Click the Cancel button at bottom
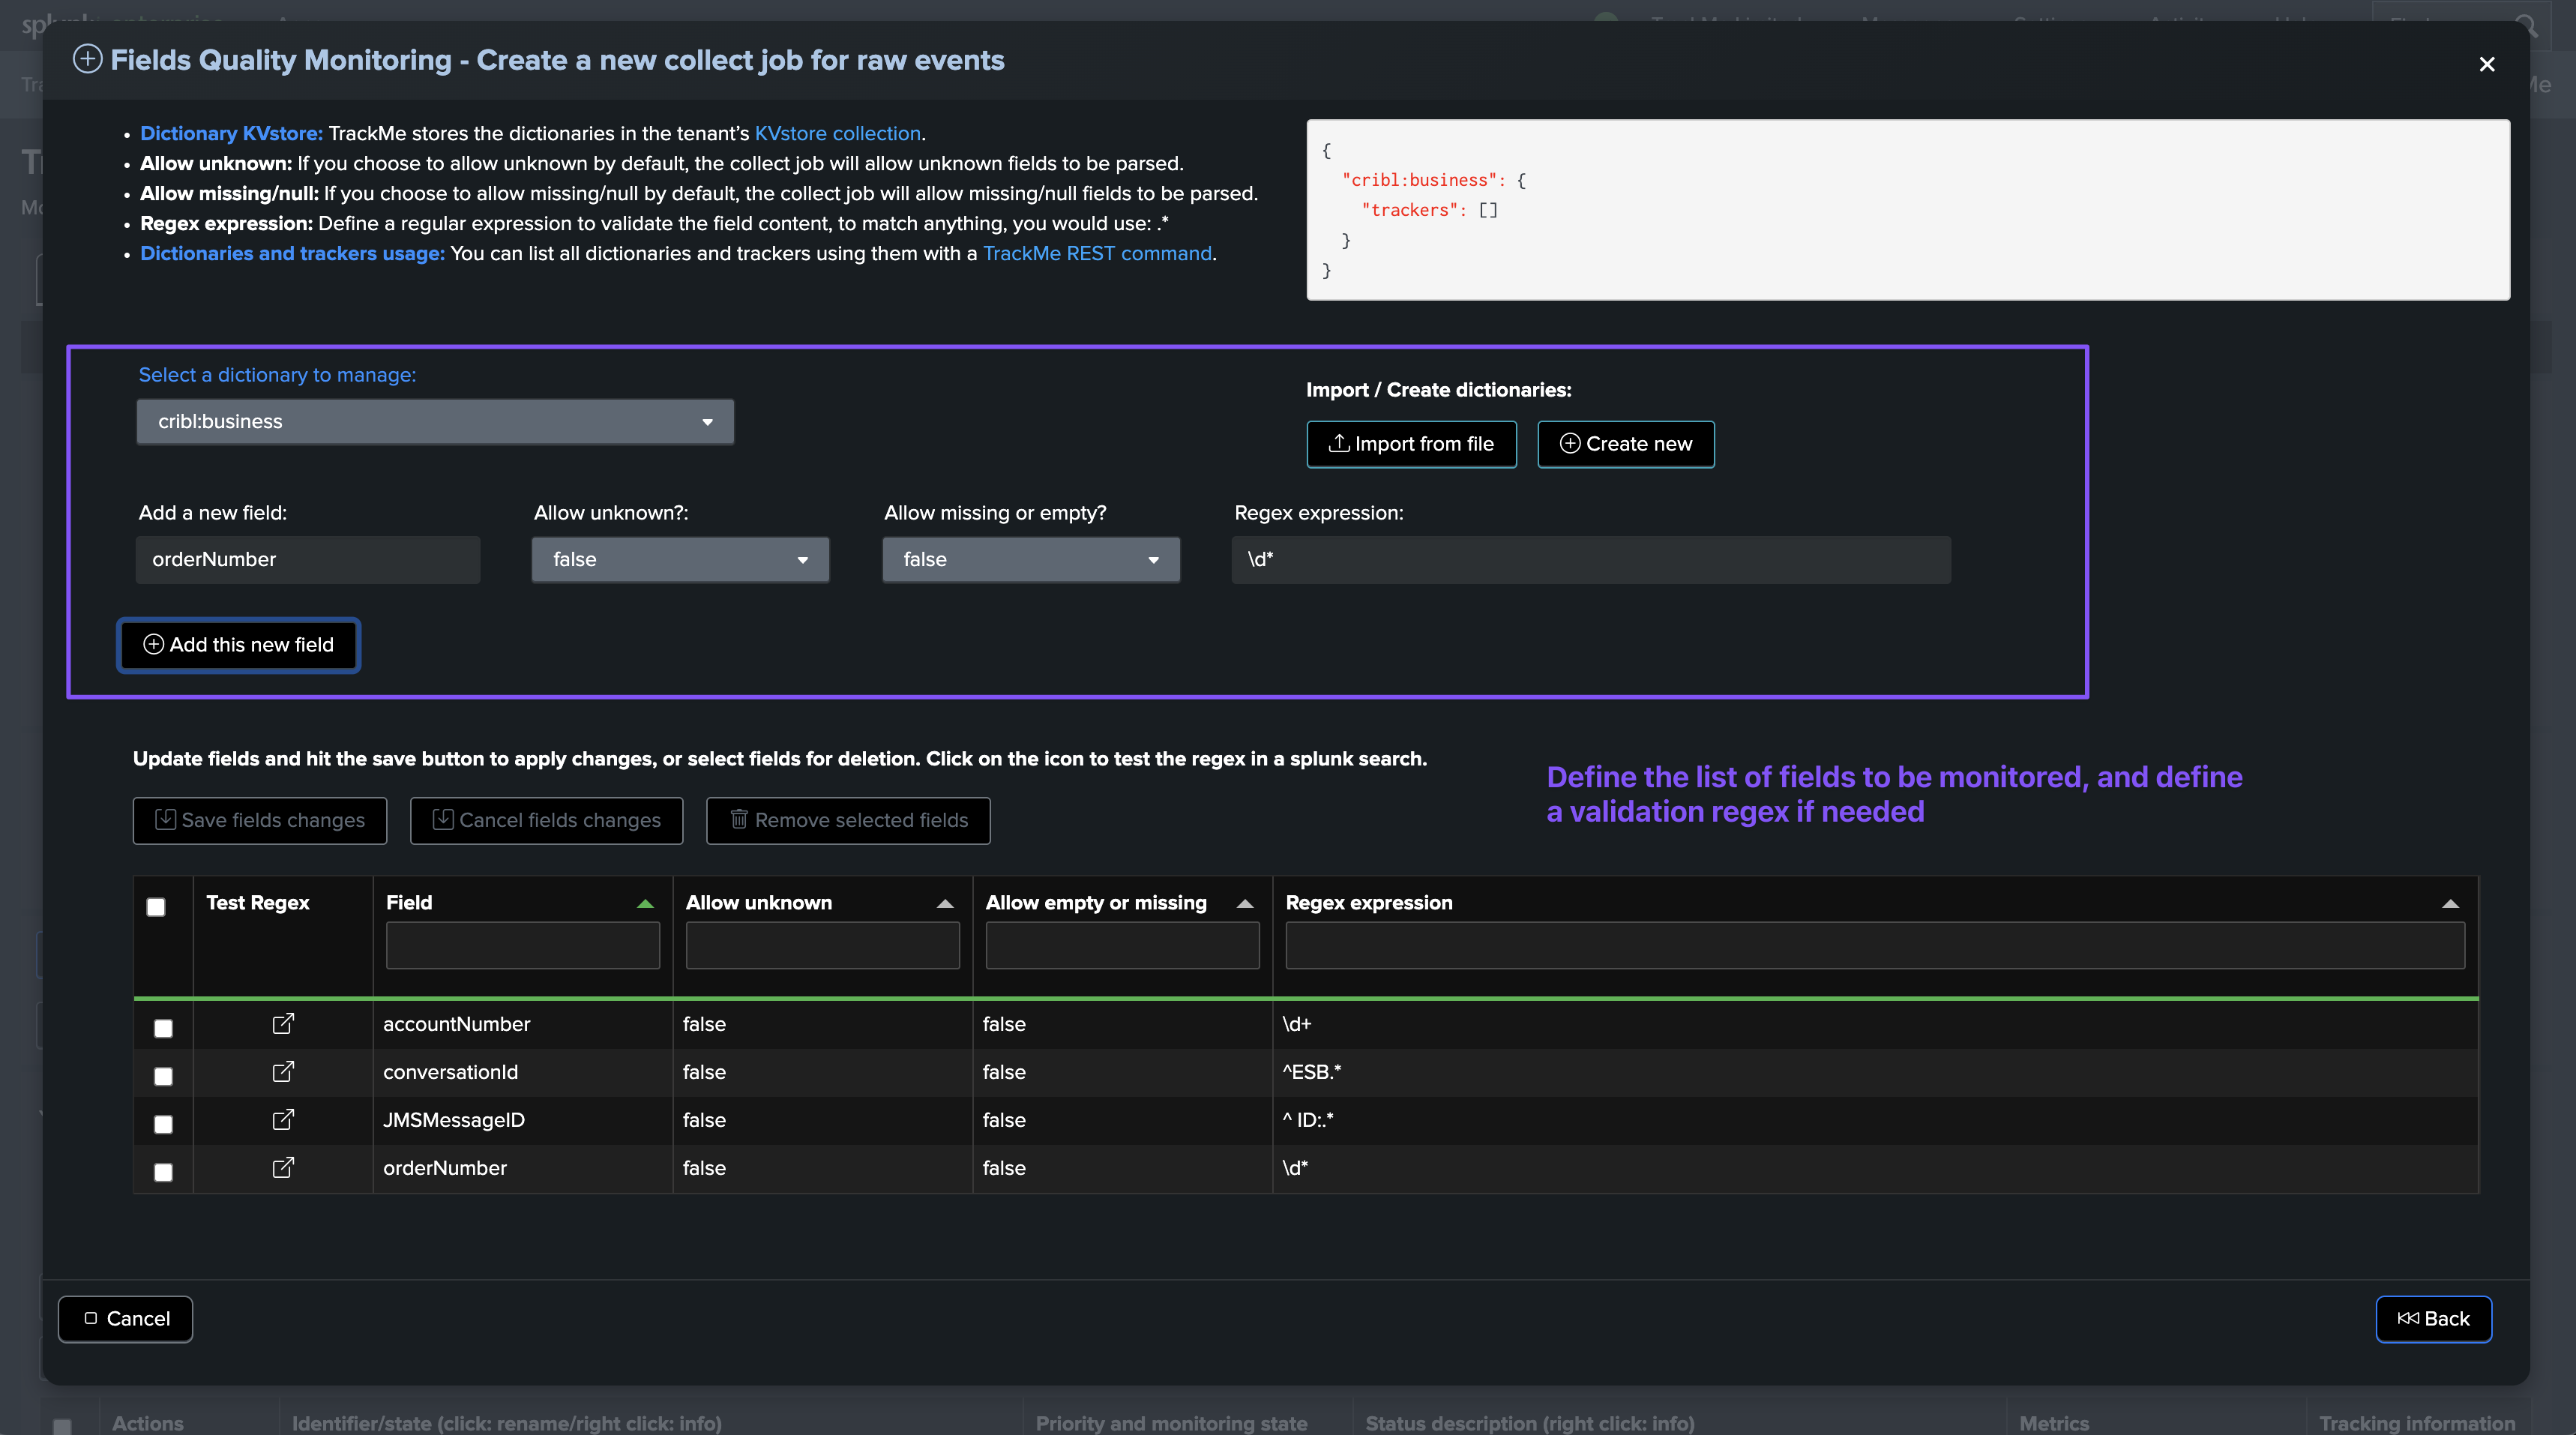Image resolution: width=2576 pixels, height=1435 pixels. (x=126, y=1319)
